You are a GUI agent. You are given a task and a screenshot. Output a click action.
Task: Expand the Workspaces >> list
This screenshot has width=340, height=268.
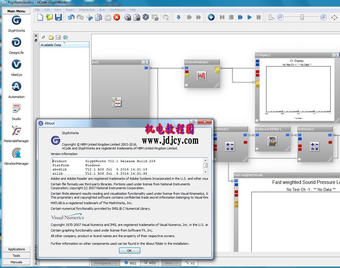point(105,263)
